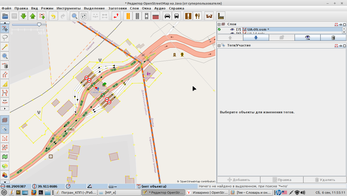
Task: Click the car preset icon
Action: [167, 16]
